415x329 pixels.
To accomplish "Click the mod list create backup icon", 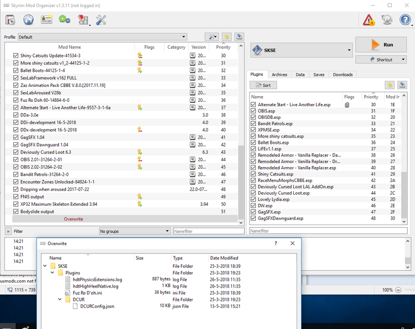I will 239,36.
